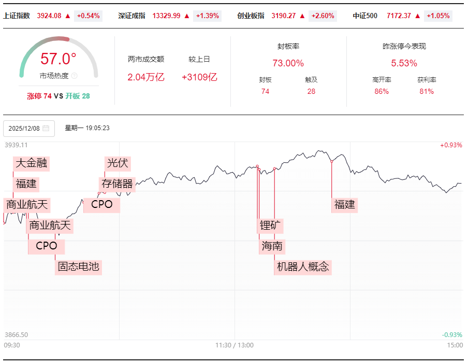This screenshot has width=468, height=364.
Task: Click the calendar icon in the date picker
Action: click(x=46, y=128)
